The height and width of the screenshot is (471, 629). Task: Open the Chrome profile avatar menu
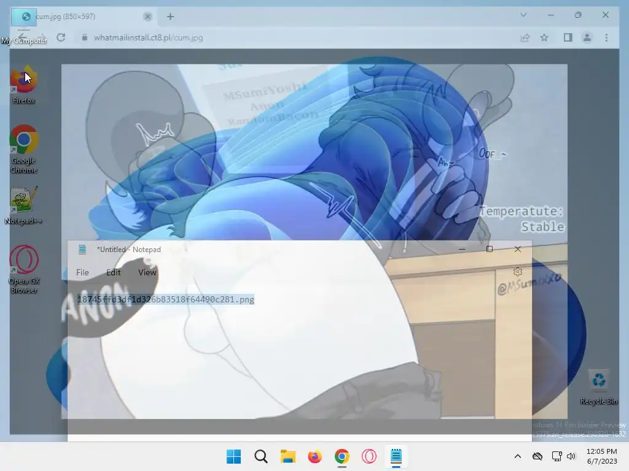point(587,37)
